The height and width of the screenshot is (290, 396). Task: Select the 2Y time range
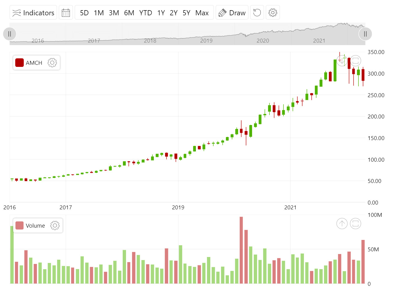click(x=173, y=13)
